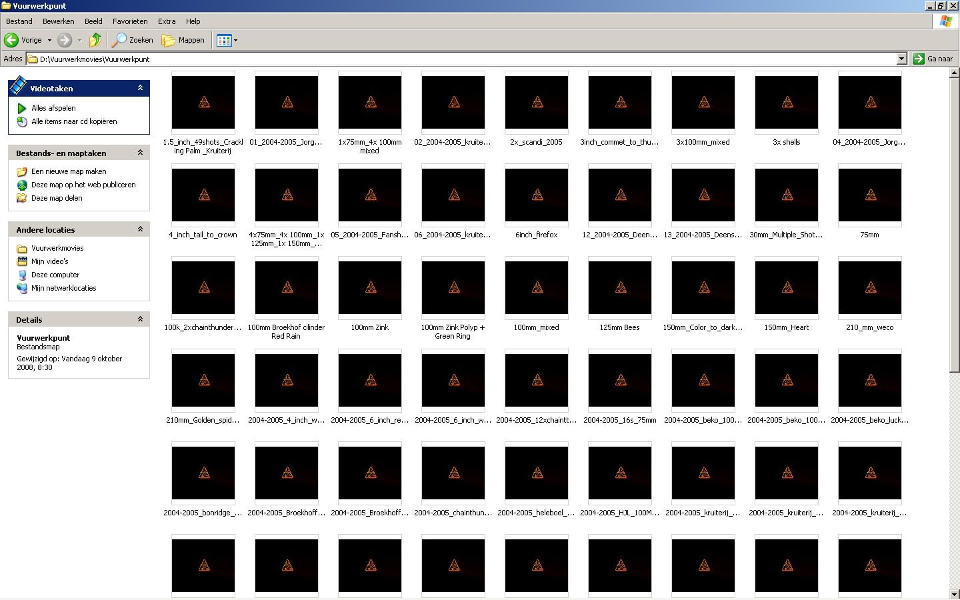Image resolution: width=960 pixels, height=600 pixels.
Task: Click the Deze computer icon
Action: coord(22,275)
